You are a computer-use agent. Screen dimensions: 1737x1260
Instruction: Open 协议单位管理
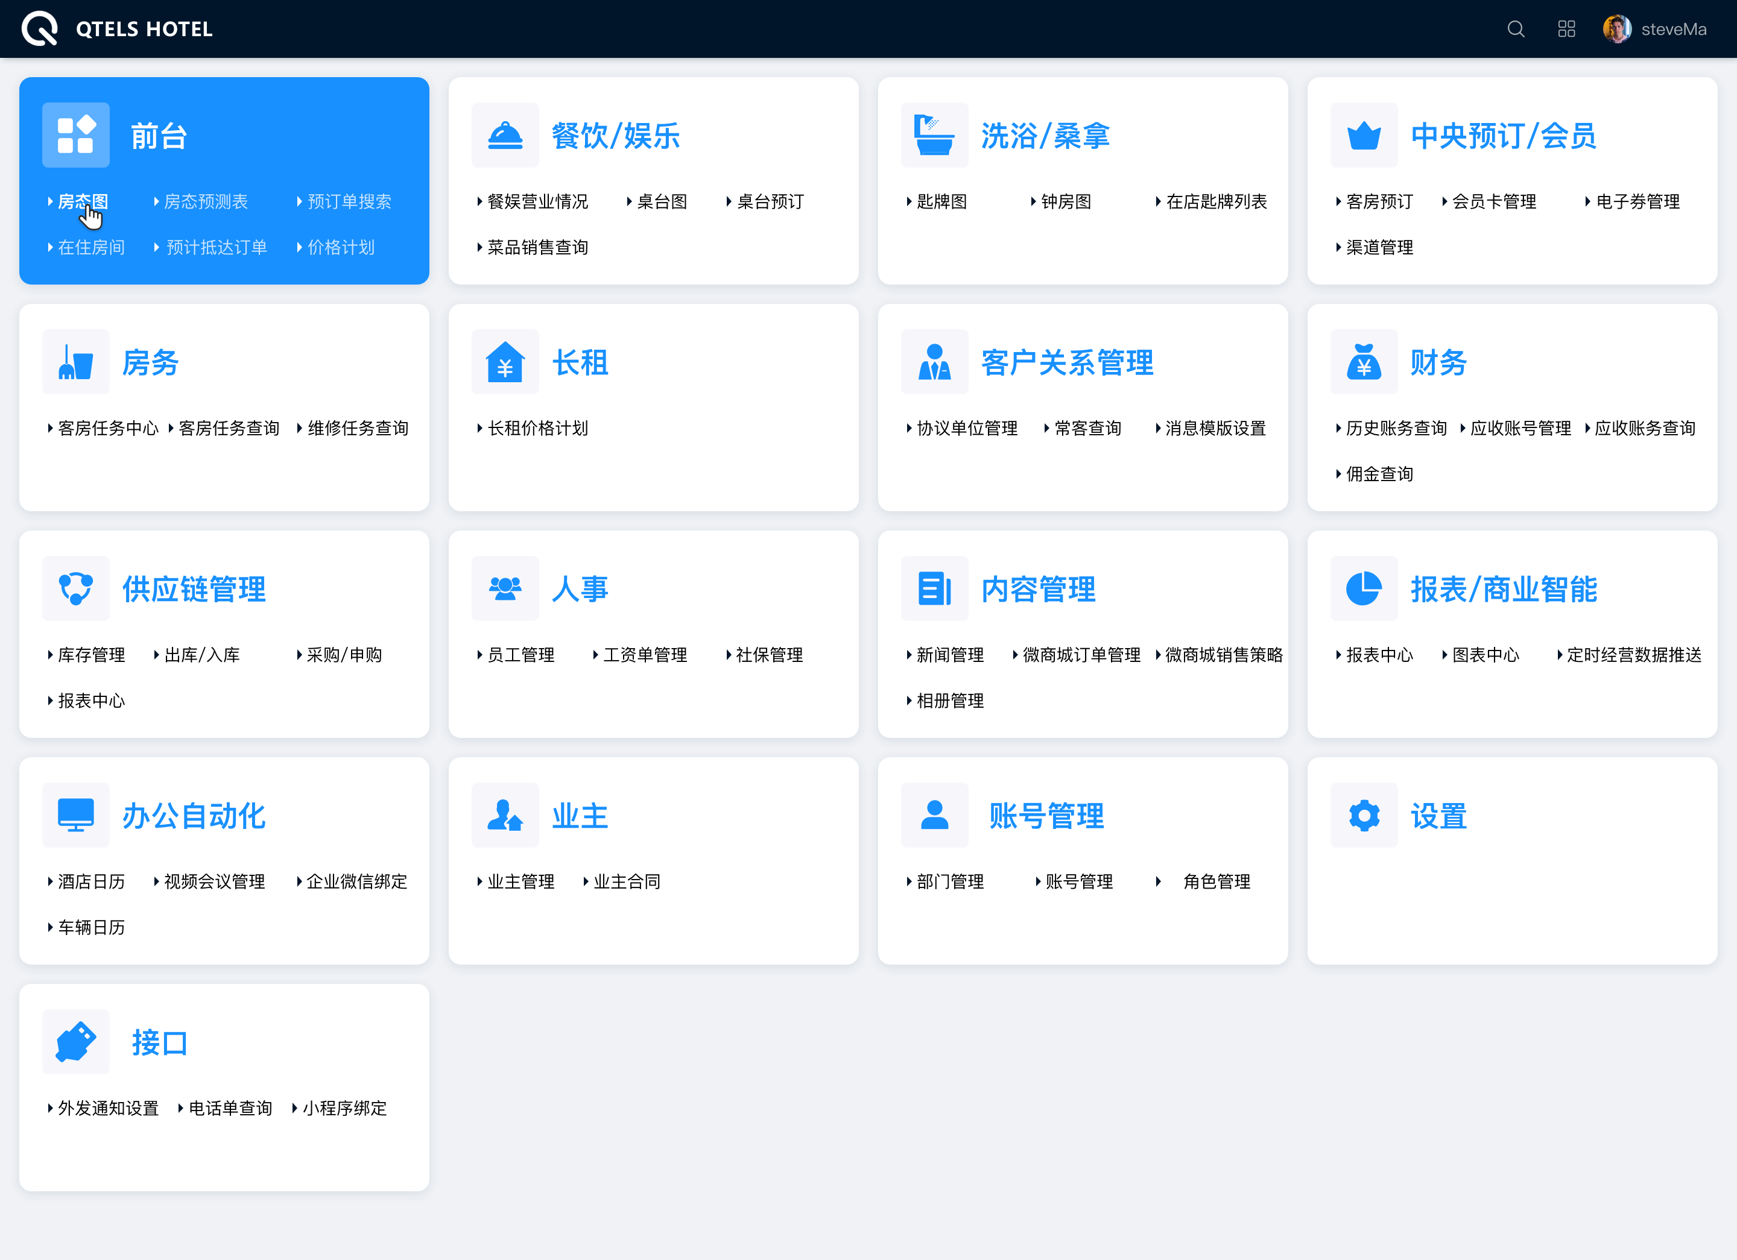tap(967, 428)
